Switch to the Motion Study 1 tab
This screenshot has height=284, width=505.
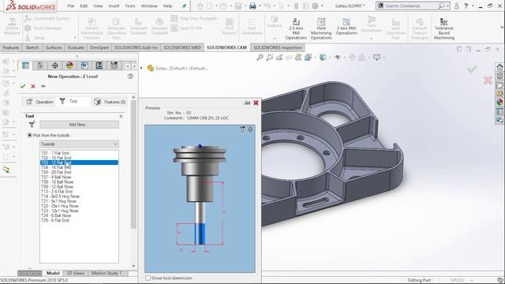pos(107,273)
